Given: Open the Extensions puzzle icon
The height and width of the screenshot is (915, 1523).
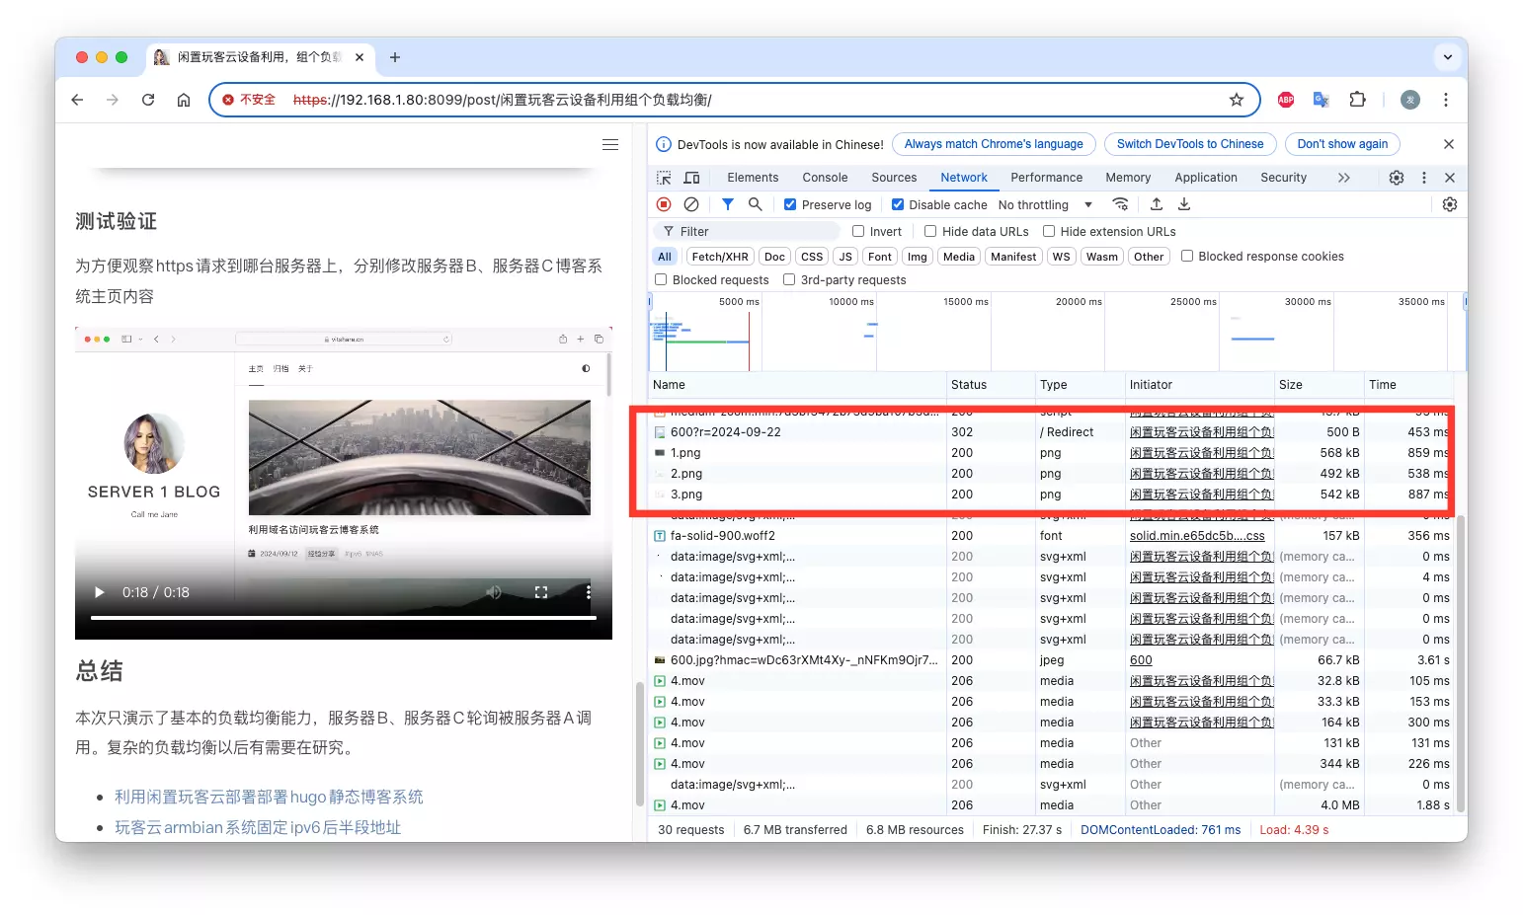Looking at the screenshot, I should 1357,100.
